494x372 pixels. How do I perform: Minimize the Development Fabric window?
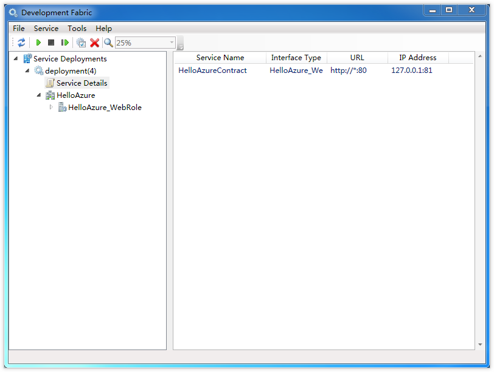(432, 10)
